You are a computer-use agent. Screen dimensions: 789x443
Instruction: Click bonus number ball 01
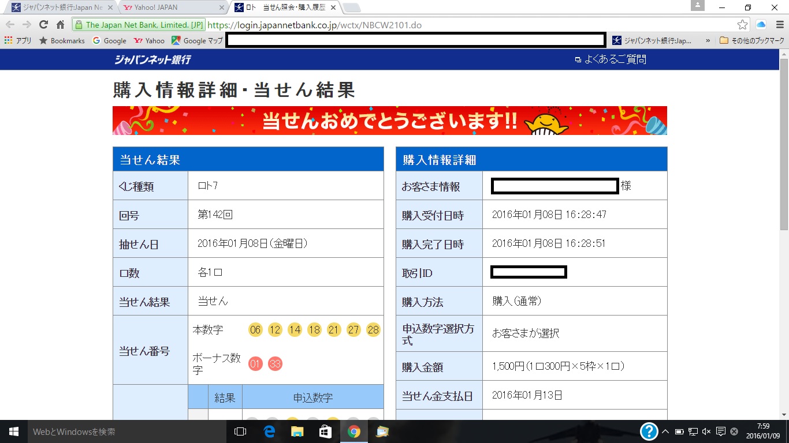click(x=255, y=364)
